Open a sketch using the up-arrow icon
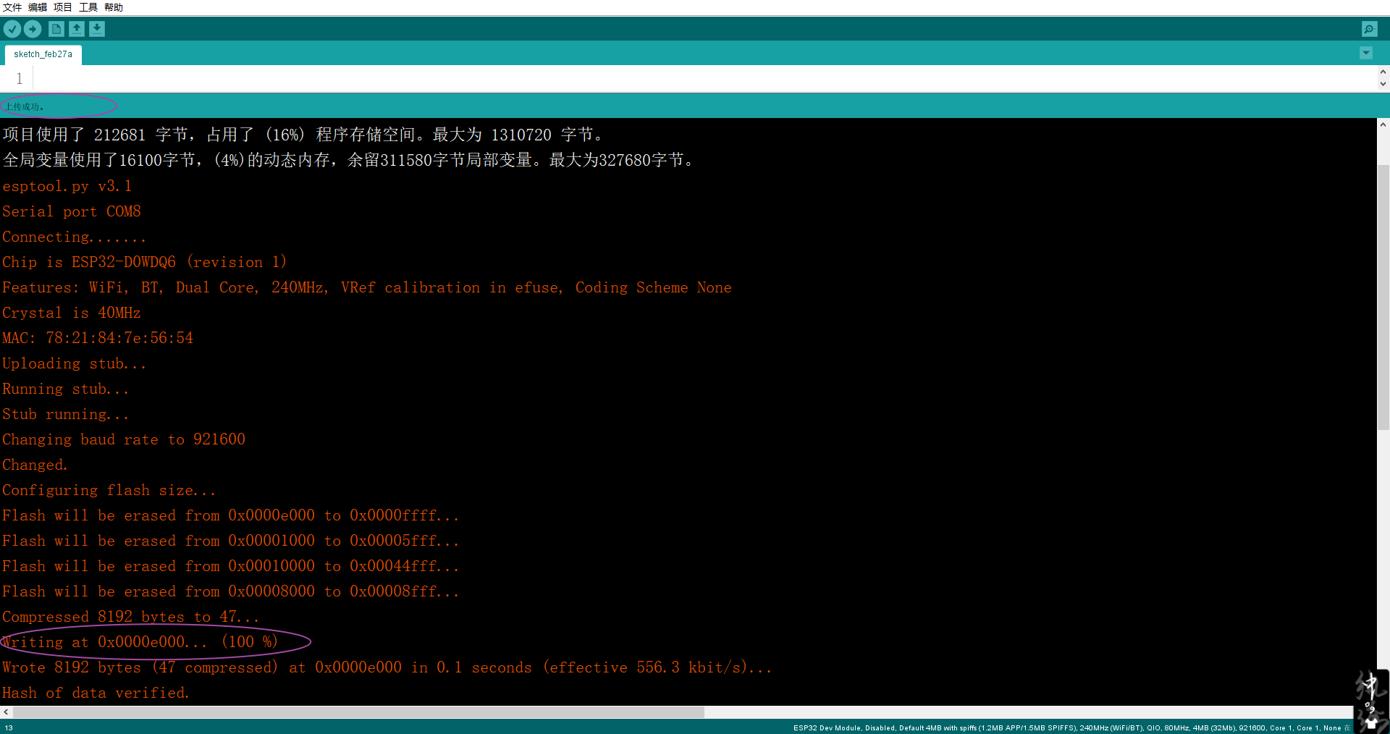The width and height of the screenshot is (1390, 734). (x=76, y=29)
